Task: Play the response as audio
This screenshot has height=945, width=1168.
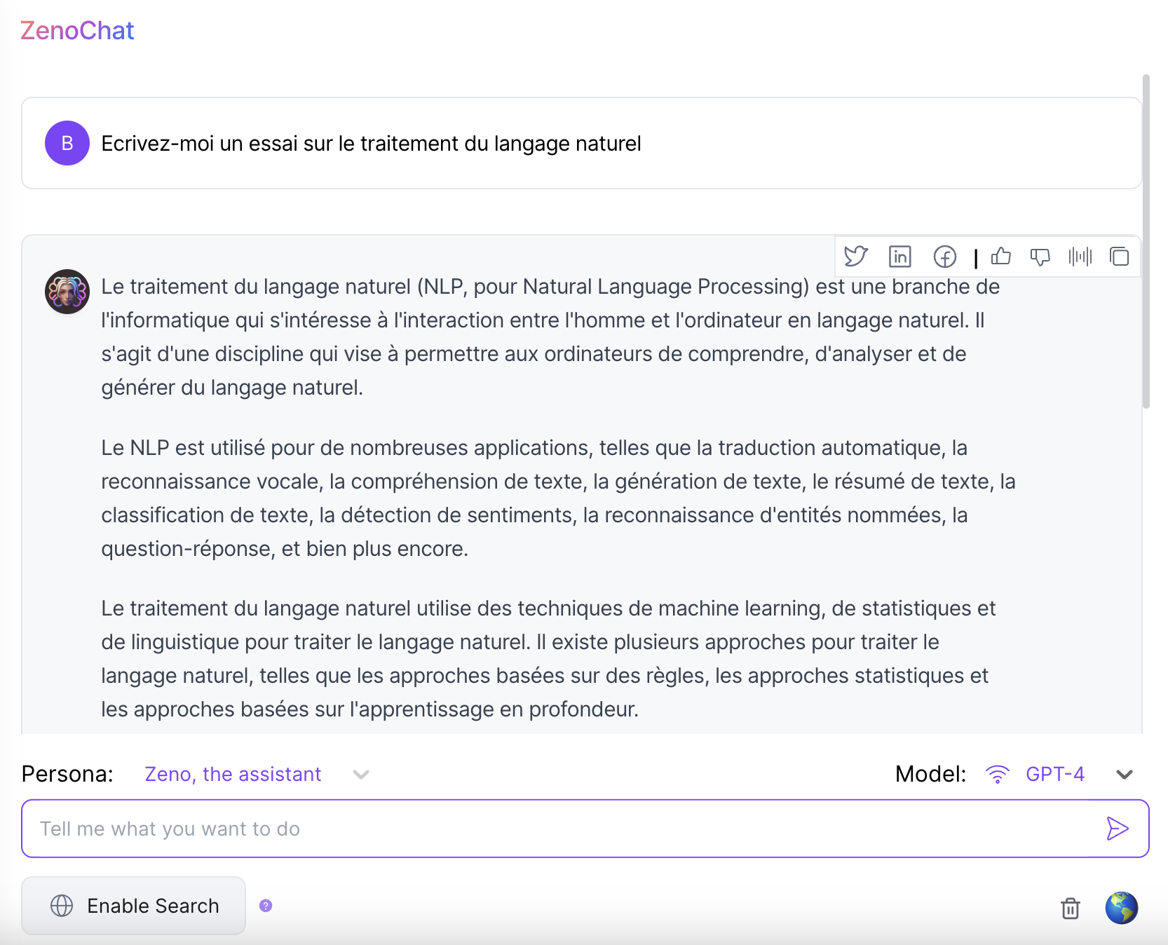Action: point(1080,257)
